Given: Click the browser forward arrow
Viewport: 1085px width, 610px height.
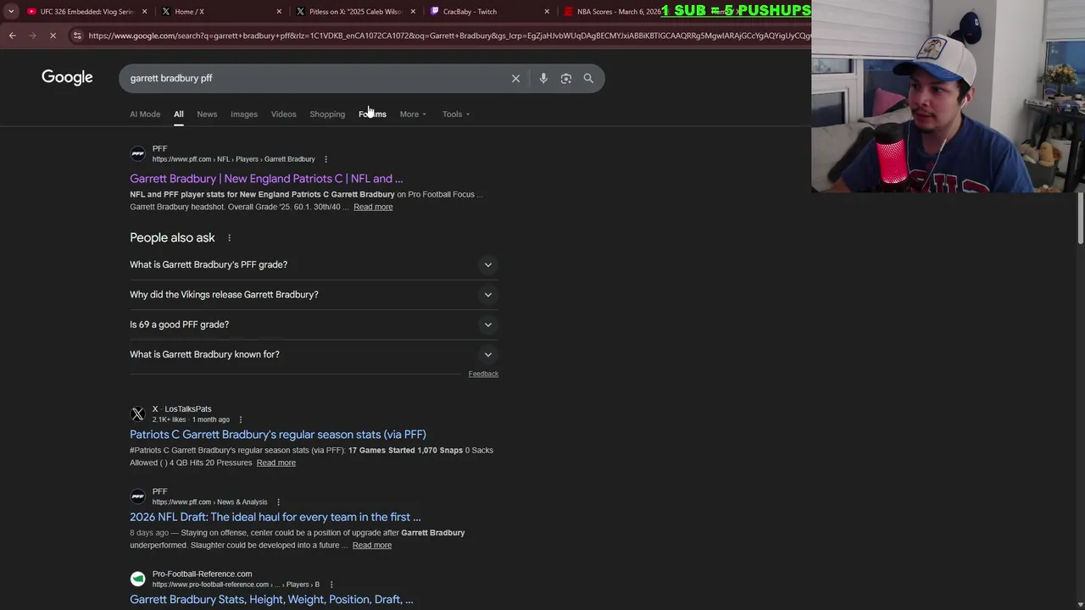Looking at the screenshot, I should click(32, 36).
